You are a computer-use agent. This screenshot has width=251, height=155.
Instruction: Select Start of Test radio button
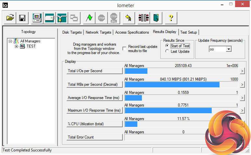pyautogui.click(x=167, y=46)
